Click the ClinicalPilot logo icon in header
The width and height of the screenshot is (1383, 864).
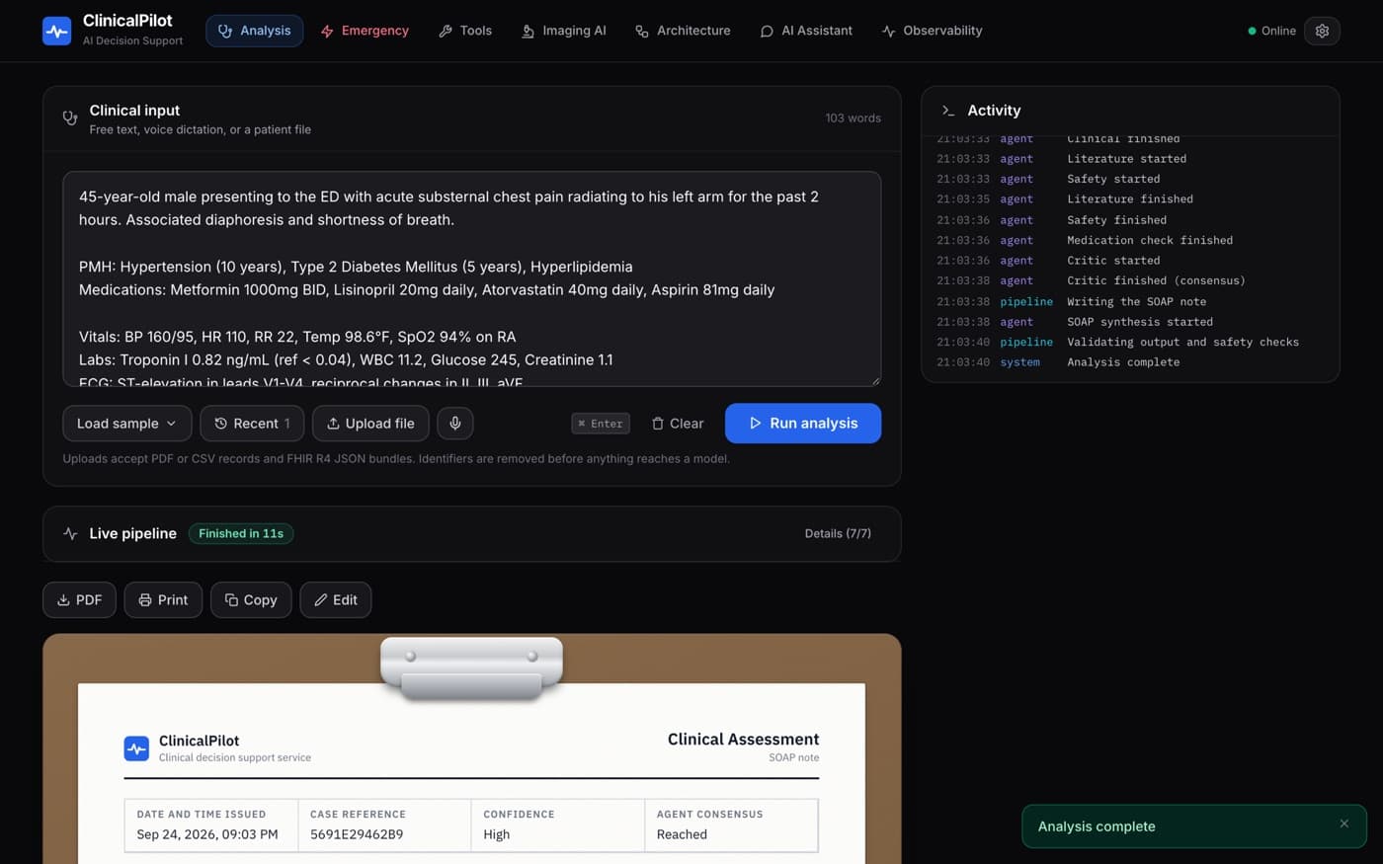click(57, 31)
